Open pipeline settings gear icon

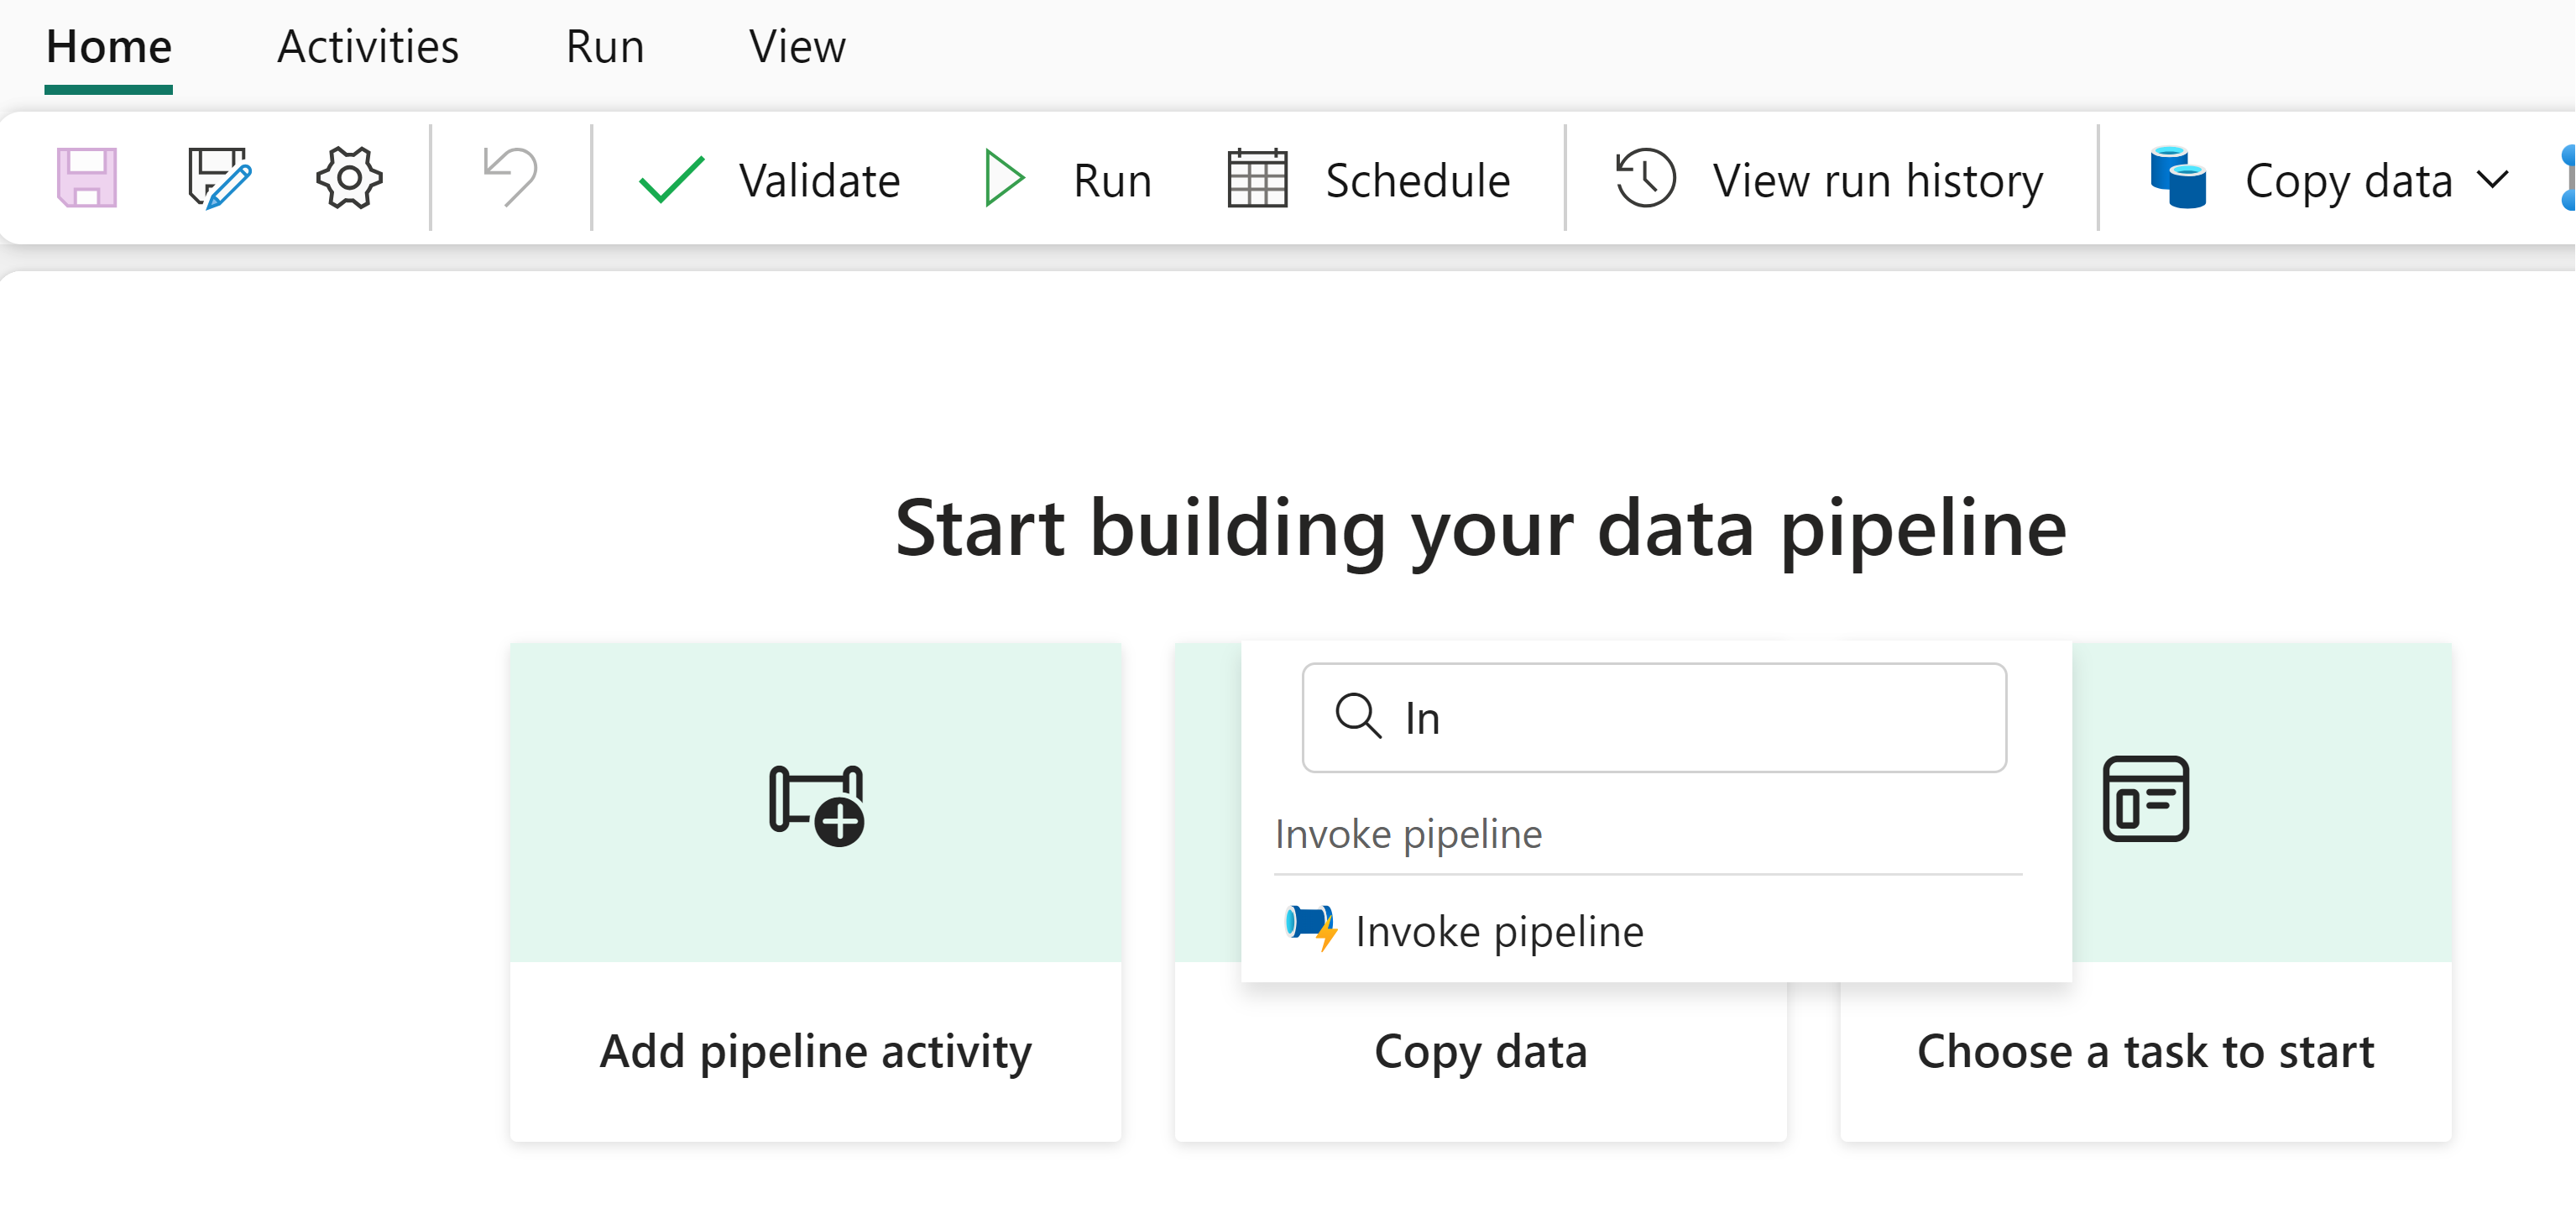tap(349, 178)
